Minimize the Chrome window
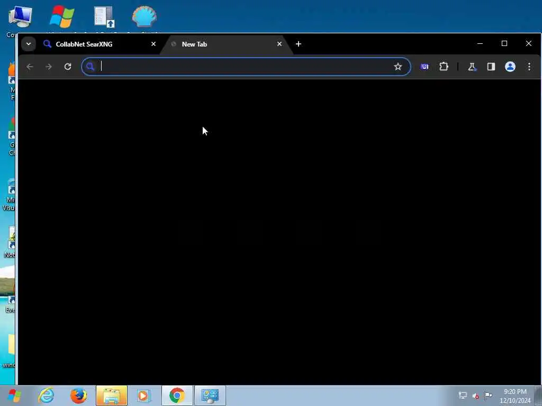This screenshot has width=542, height=406. pyautogui.click(x=480, y=43)
